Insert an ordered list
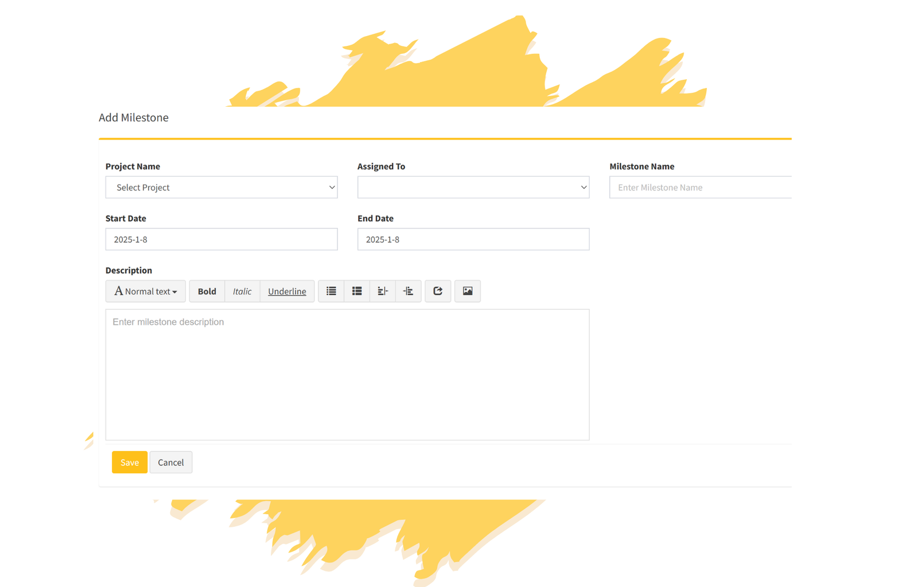This screenshot has width=918, height=587. [357, 291]
